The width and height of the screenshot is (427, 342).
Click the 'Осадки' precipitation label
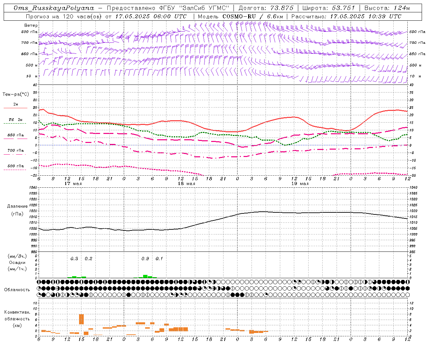[17, 263]
